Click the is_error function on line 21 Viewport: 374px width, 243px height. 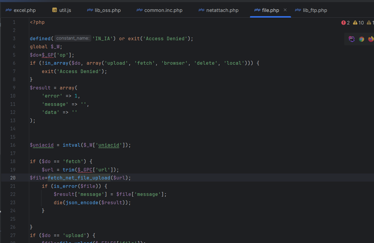[66, 186]
